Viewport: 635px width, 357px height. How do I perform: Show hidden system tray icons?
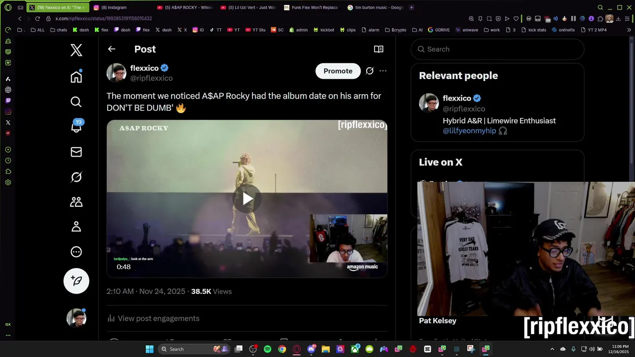[x=552, y=349]
